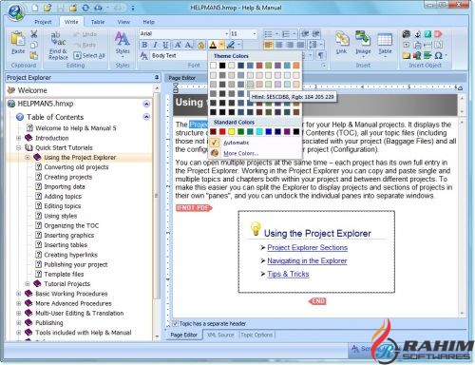Viewport: 475px width, 365px height.
Task: Open the Table ribbon tab
Action: 98,22
